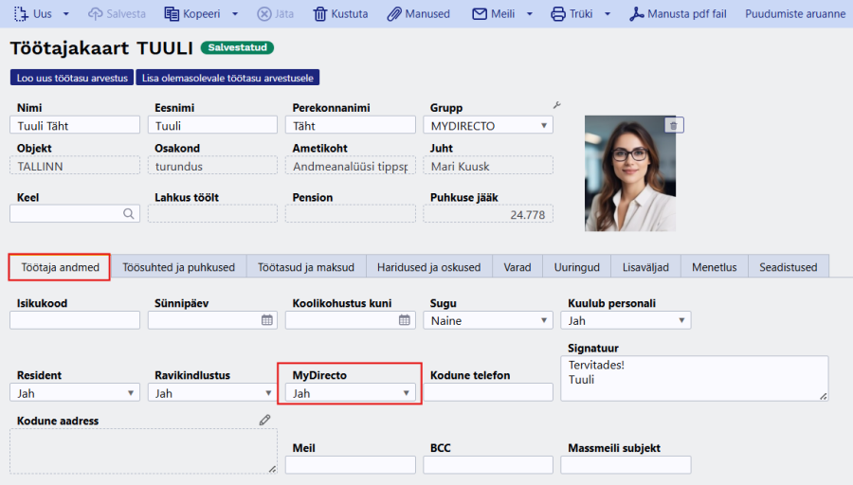Image resolution: width=853 pixels, height=485 pixels.
Task: Open the Töötasud ja maksud tab
Action: (306, 267)
